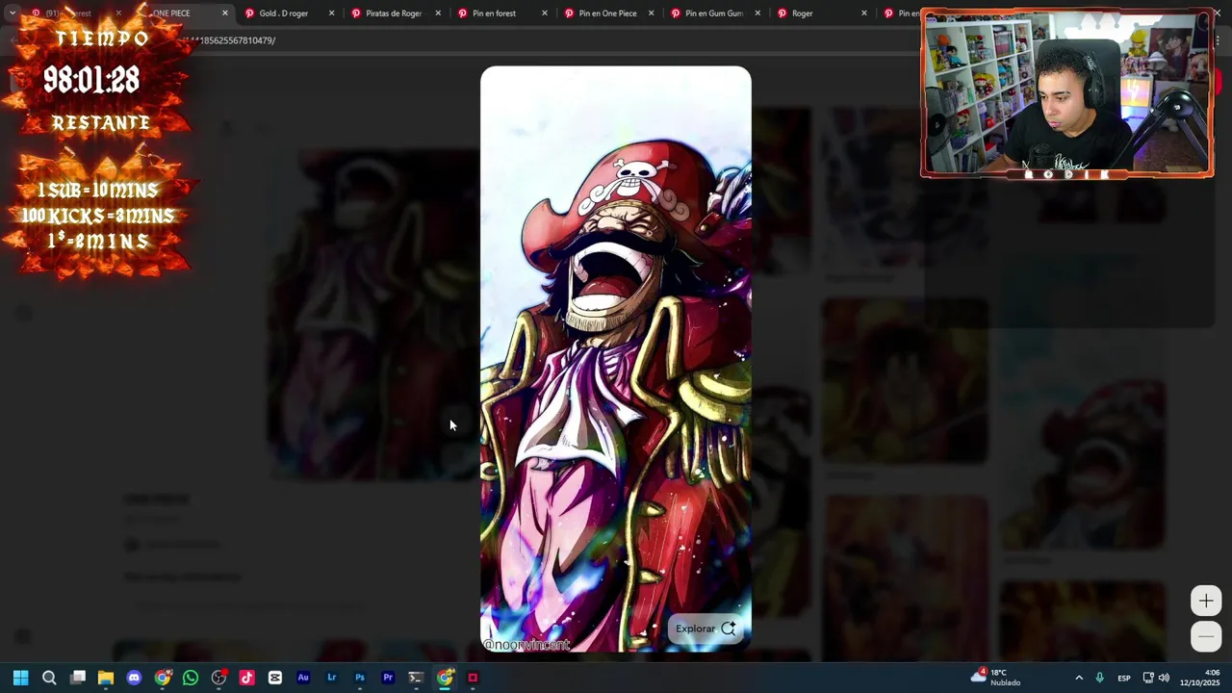Open Adobe Photoshop from the taskbar
The height and width of the screenshot is (693, 1232).
pos(360,678)
